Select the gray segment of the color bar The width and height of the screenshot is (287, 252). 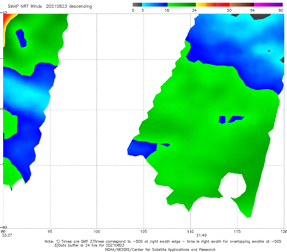137,5
